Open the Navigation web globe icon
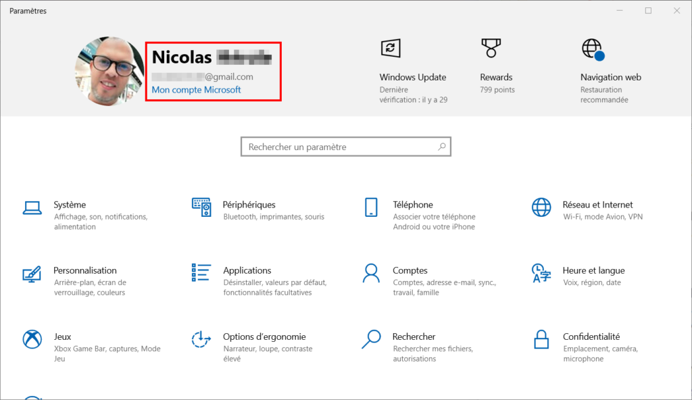The width and height of the screenshot is (692, 400). pos(593,49)
